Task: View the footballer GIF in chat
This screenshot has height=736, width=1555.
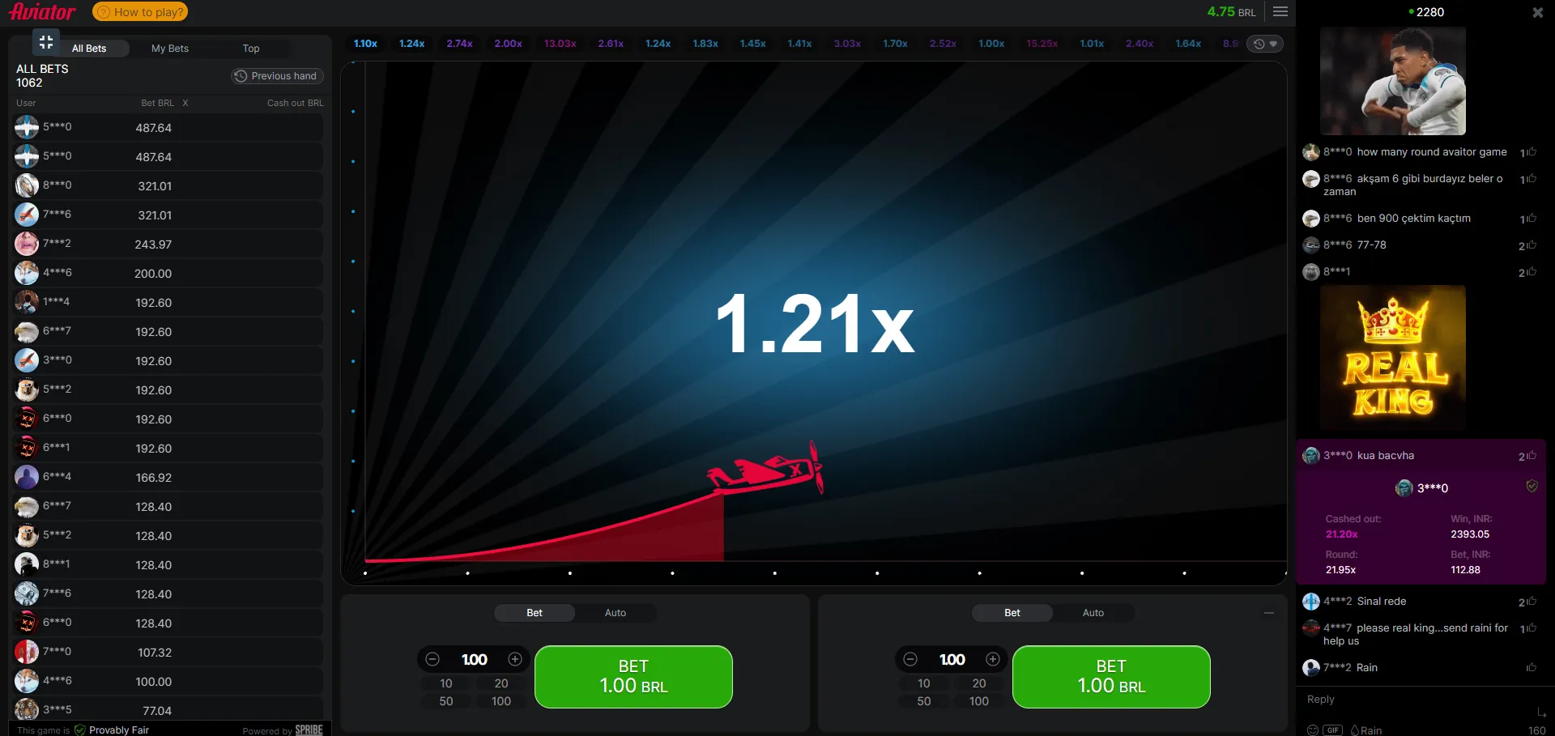Action: click(1393, 81)
